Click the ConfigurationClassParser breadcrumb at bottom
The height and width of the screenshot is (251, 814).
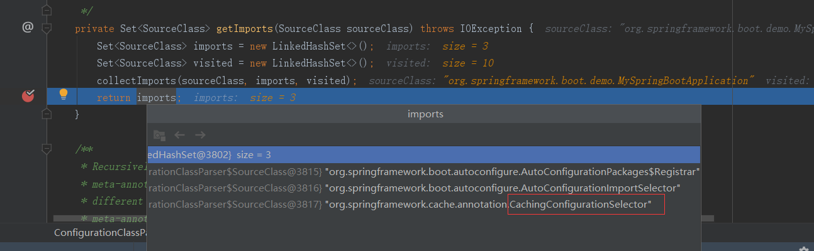click(99, 233)
